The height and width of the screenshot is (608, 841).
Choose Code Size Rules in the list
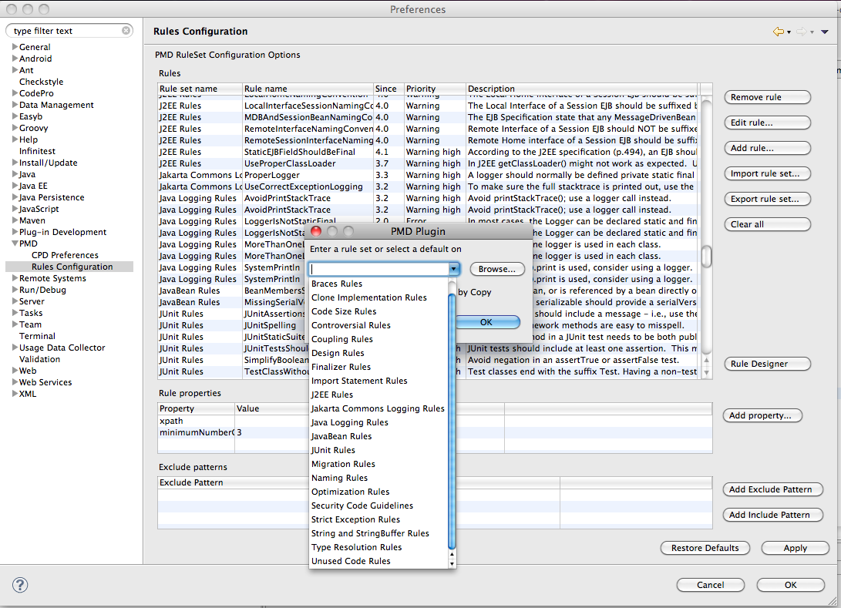(x=378, y=311)
